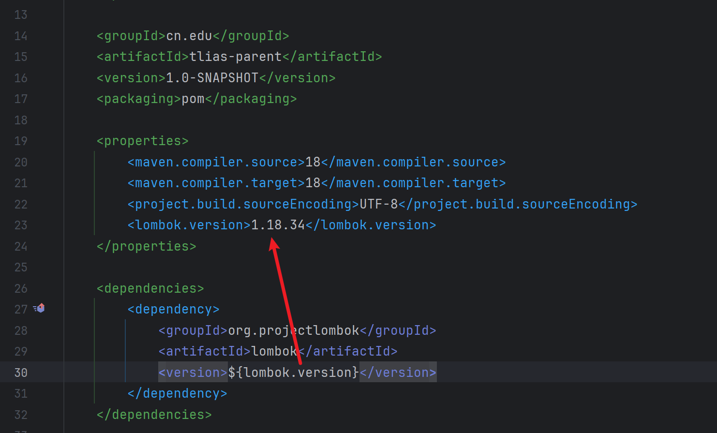This screenshot has width=717, height=433.
Task: Click line number 19 in the gutter
Action: (x=21, y=141)
